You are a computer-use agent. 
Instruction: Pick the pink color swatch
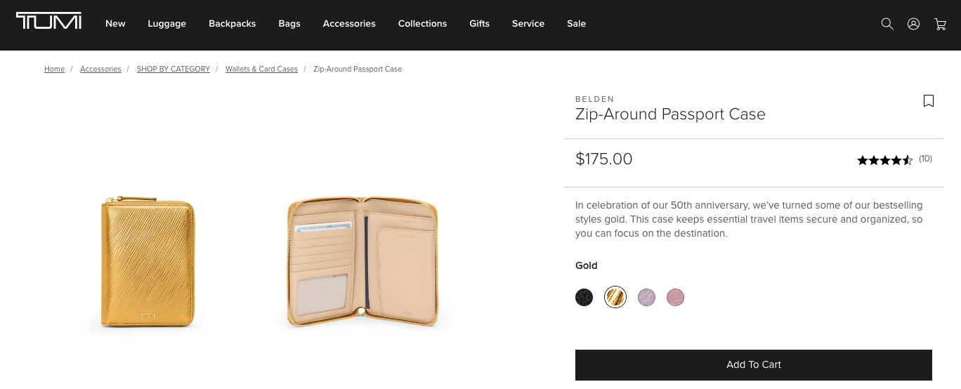click(x=675, y=298)
